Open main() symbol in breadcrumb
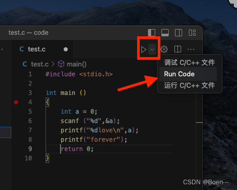The image size is (237, 190). pyautogui.click(x=77, y=64)
